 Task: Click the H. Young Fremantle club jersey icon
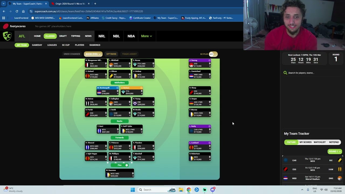click(x=135, y=103)
